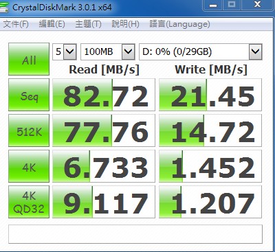Run all benchmarks with the All button
Viewport: 275px width, 252px height.
pos(29,59)
